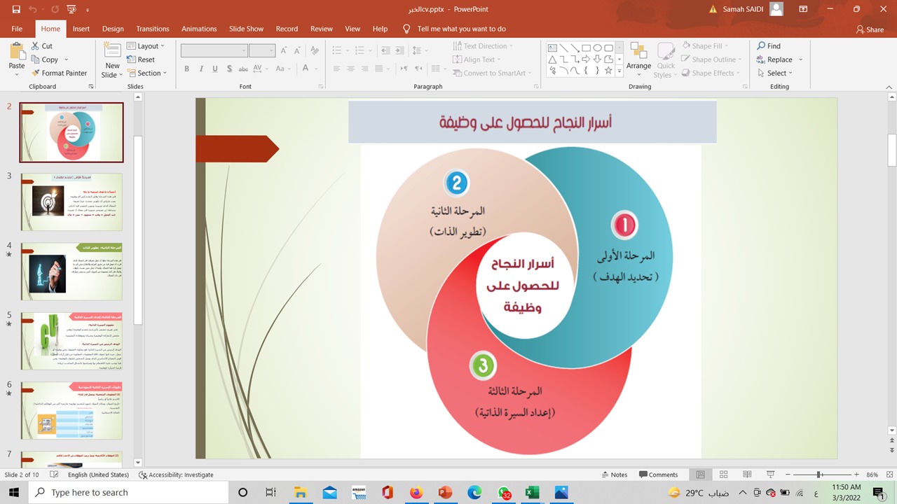Select slide 4 thumbnail
The width and height of the screenshot is (897, 504).
coord(71,272)
